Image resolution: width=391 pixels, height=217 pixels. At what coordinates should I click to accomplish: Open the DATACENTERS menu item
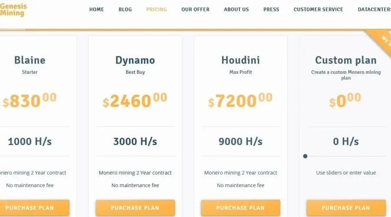(x=374, y=10)
